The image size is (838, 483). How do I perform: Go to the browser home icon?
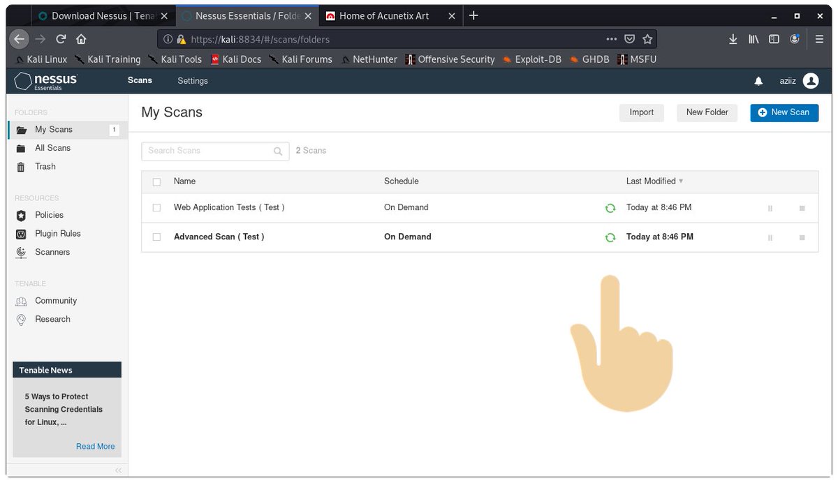point(81,39)
